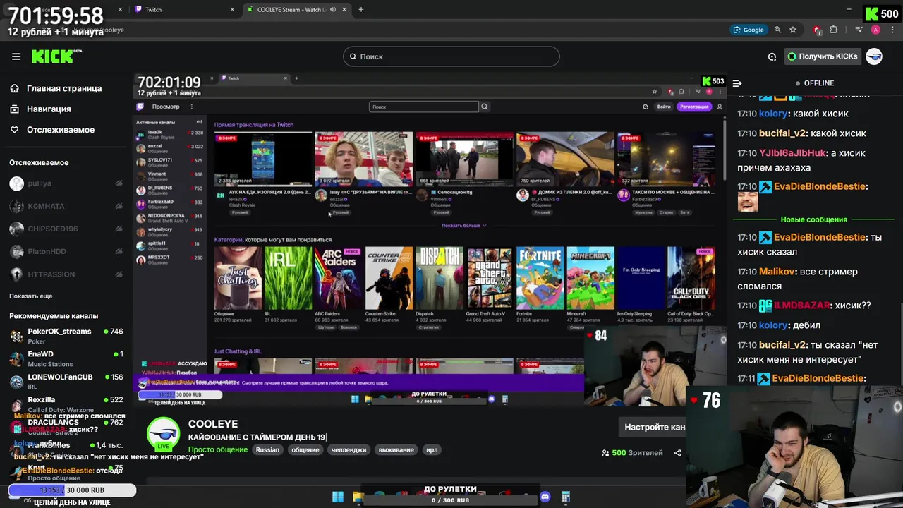Open recommended channel 'LONEWOLFanCUB'

(x=66, y=381)
